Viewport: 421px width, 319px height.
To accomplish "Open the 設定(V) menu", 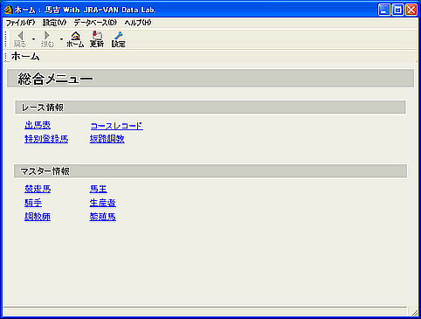I will click(54, 23).
